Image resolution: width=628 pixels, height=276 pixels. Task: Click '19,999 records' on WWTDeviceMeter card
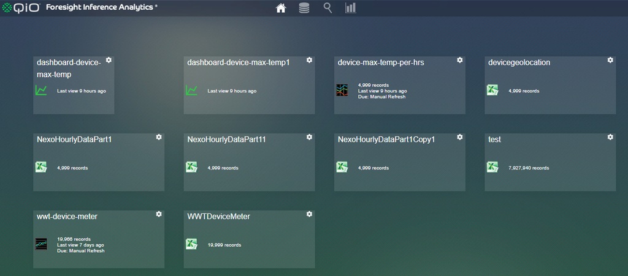tap(224, 245)
